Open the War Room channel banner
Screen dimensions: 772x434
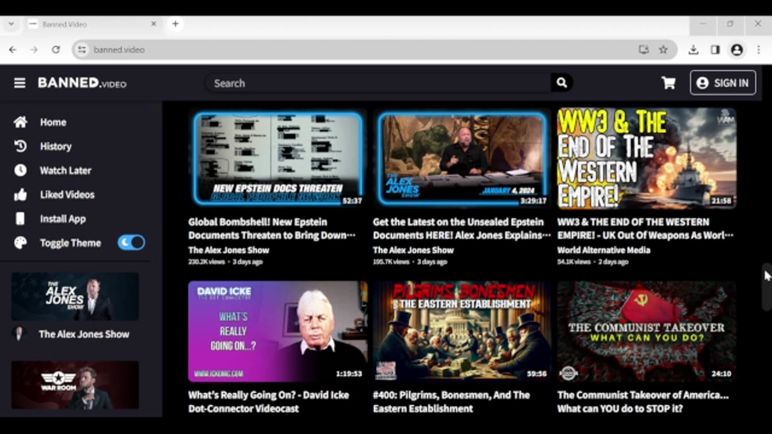click(x=75, y=385)
